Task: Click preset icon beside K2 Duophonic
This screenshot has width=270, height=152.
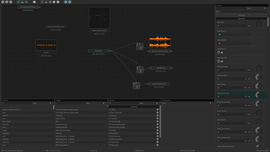Action: (158, 133)
